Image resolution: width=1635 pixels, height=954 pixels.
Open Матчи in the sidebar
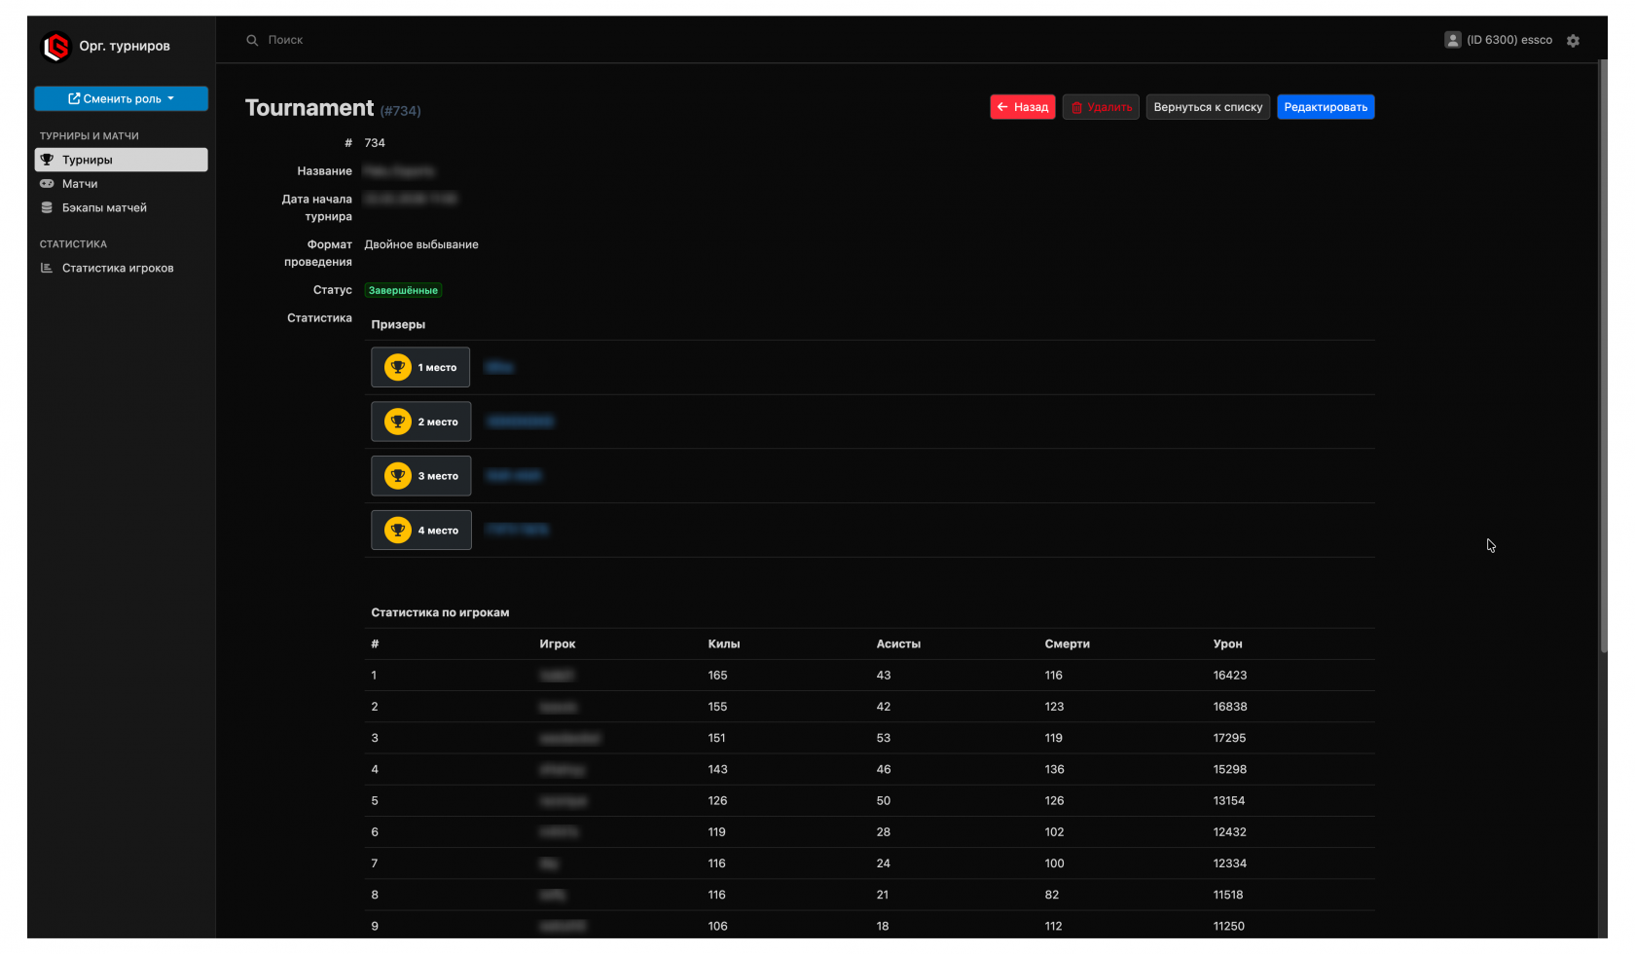coord(80,184)
